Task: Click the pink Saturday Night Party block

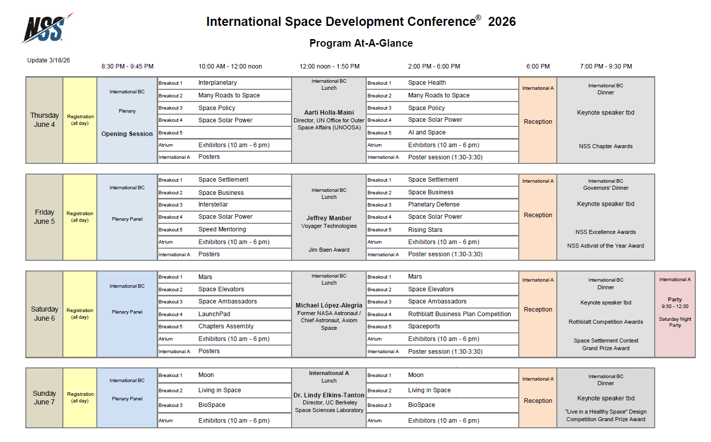Action: (x=674, y=314)
